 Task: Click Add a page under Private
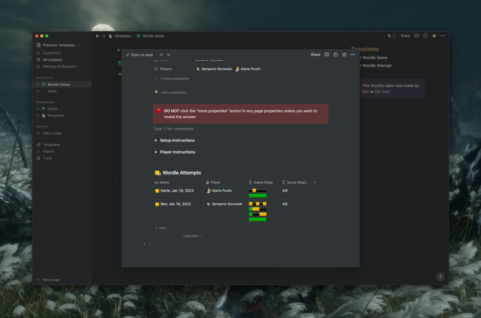[x=49, y=133]
